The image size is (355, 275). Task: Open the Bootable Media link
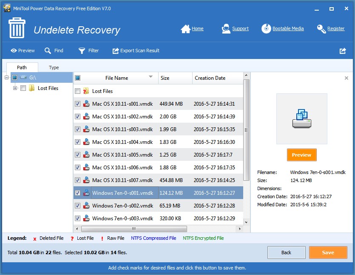288,28
